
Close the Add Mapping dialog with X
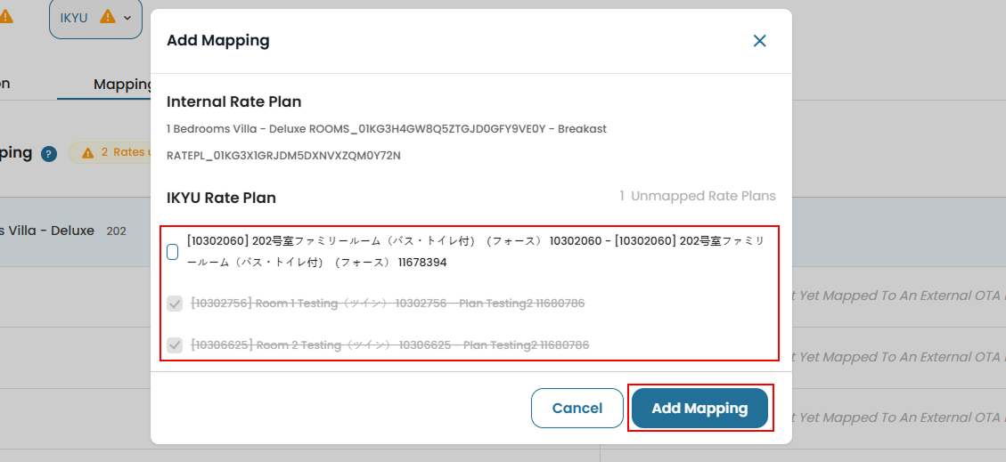(x=760, y=41)
